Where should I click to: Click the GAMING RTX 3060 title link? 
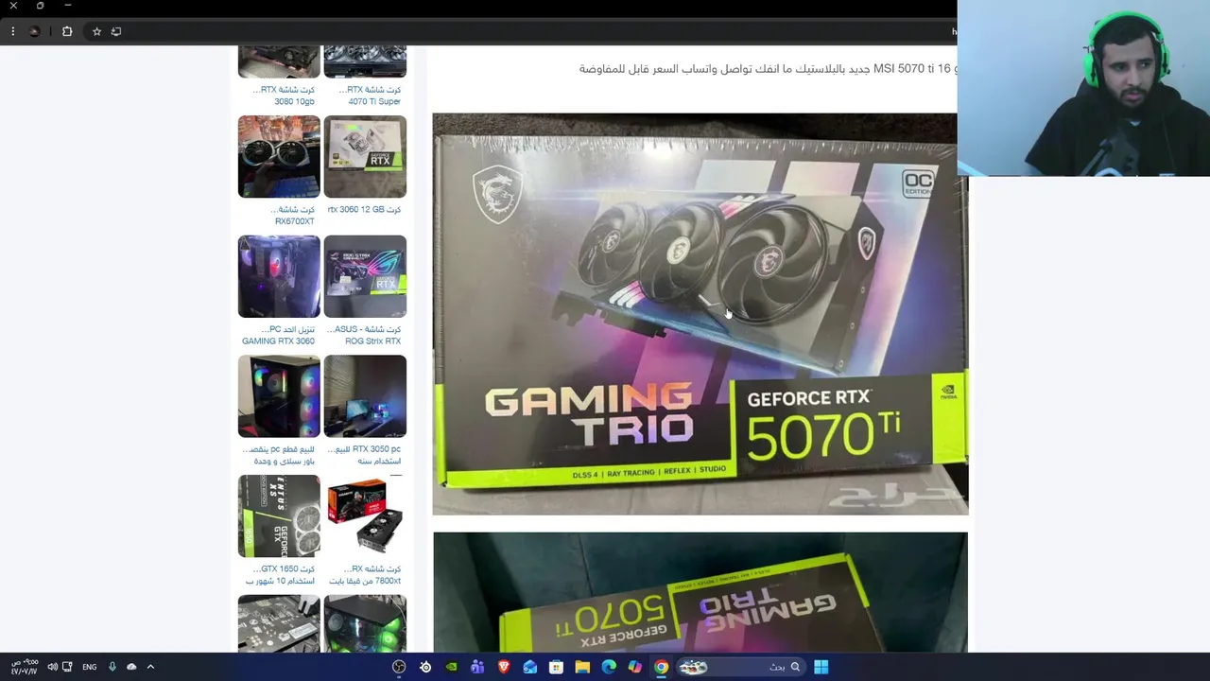tap(278, 335)
